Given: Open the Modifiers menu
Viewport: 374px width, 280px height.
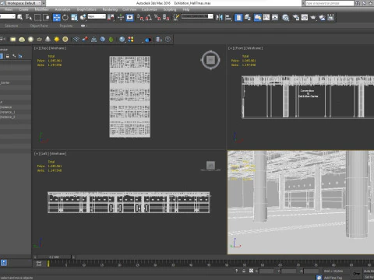Looking at the screenshot, I should pyautogui.click(x=41, y=9).
